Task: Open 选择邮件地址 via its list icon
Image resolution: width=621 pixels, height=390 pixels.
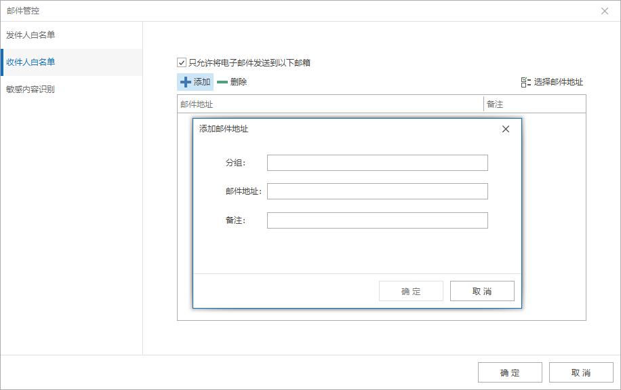Action: coord(525,82)
